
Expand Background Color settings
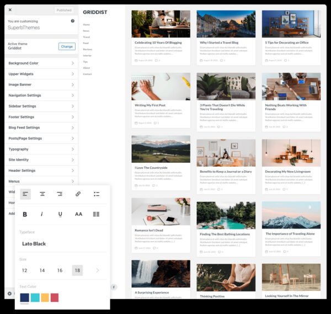41,63
